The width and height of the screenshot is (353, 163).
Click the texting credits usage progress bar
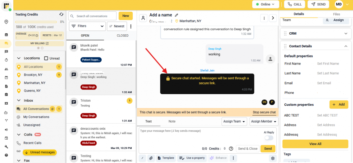coord(36,22)
